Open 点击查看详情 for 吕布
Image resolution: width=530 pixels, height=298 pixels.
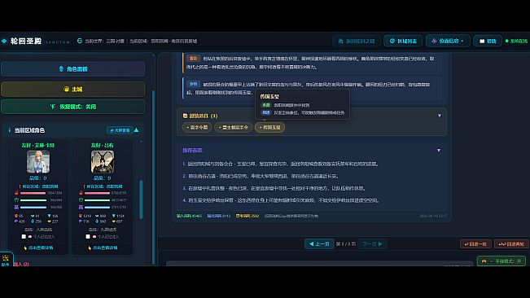[x=103, y=248]
